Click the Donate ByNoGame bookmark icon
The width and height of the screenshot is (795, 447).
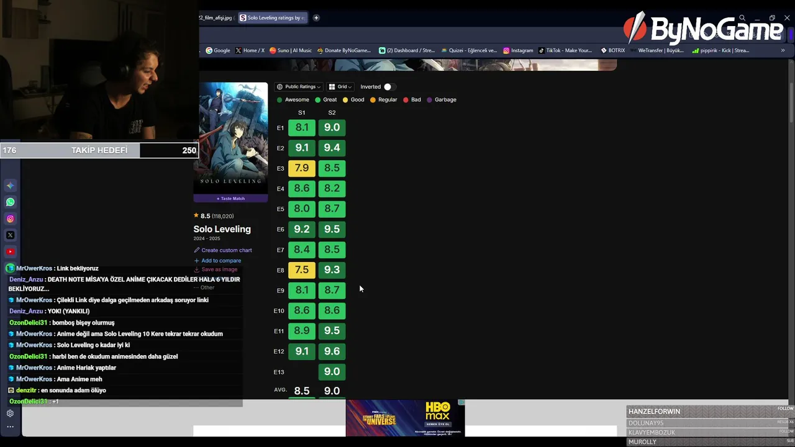tap(320, 50)
